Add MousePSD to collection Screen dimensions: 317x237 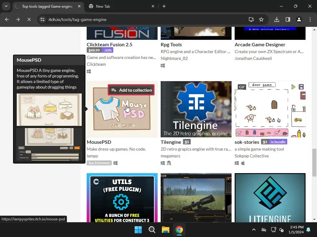click(x=131, y=90)
